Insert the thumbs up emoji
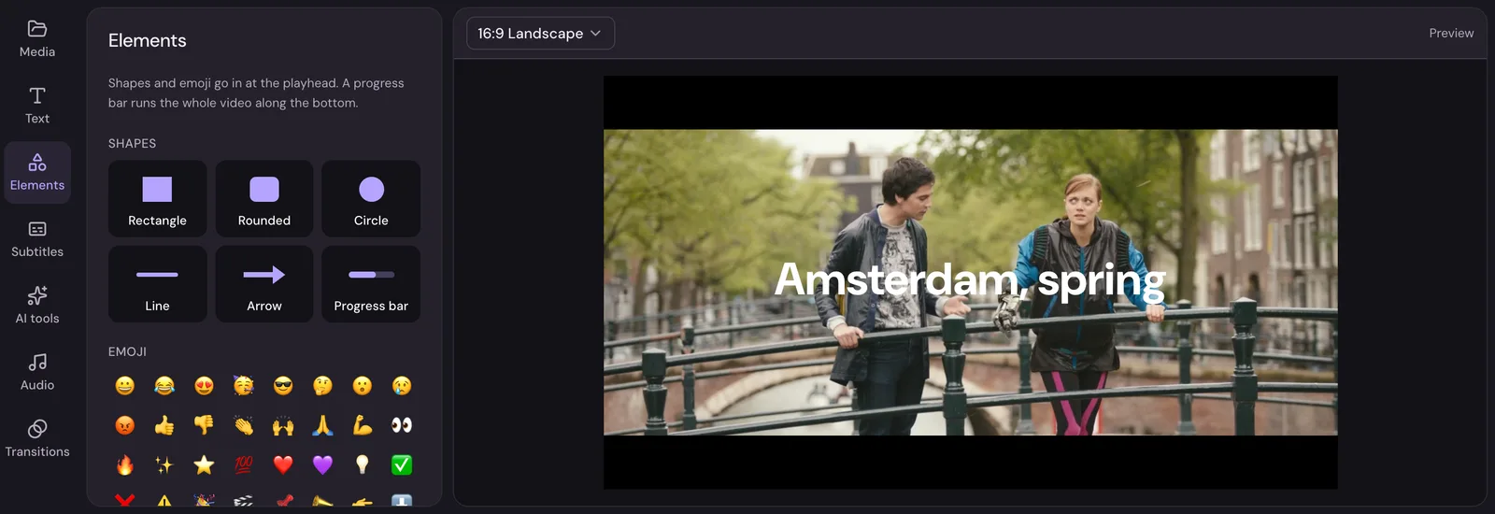 click(x=164, y=425)
